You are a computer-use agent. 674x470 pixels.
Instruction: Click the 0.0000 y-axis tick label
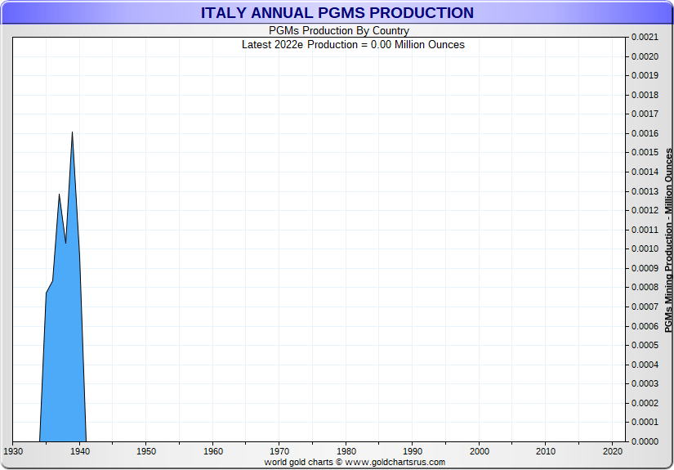click(644, 441)
